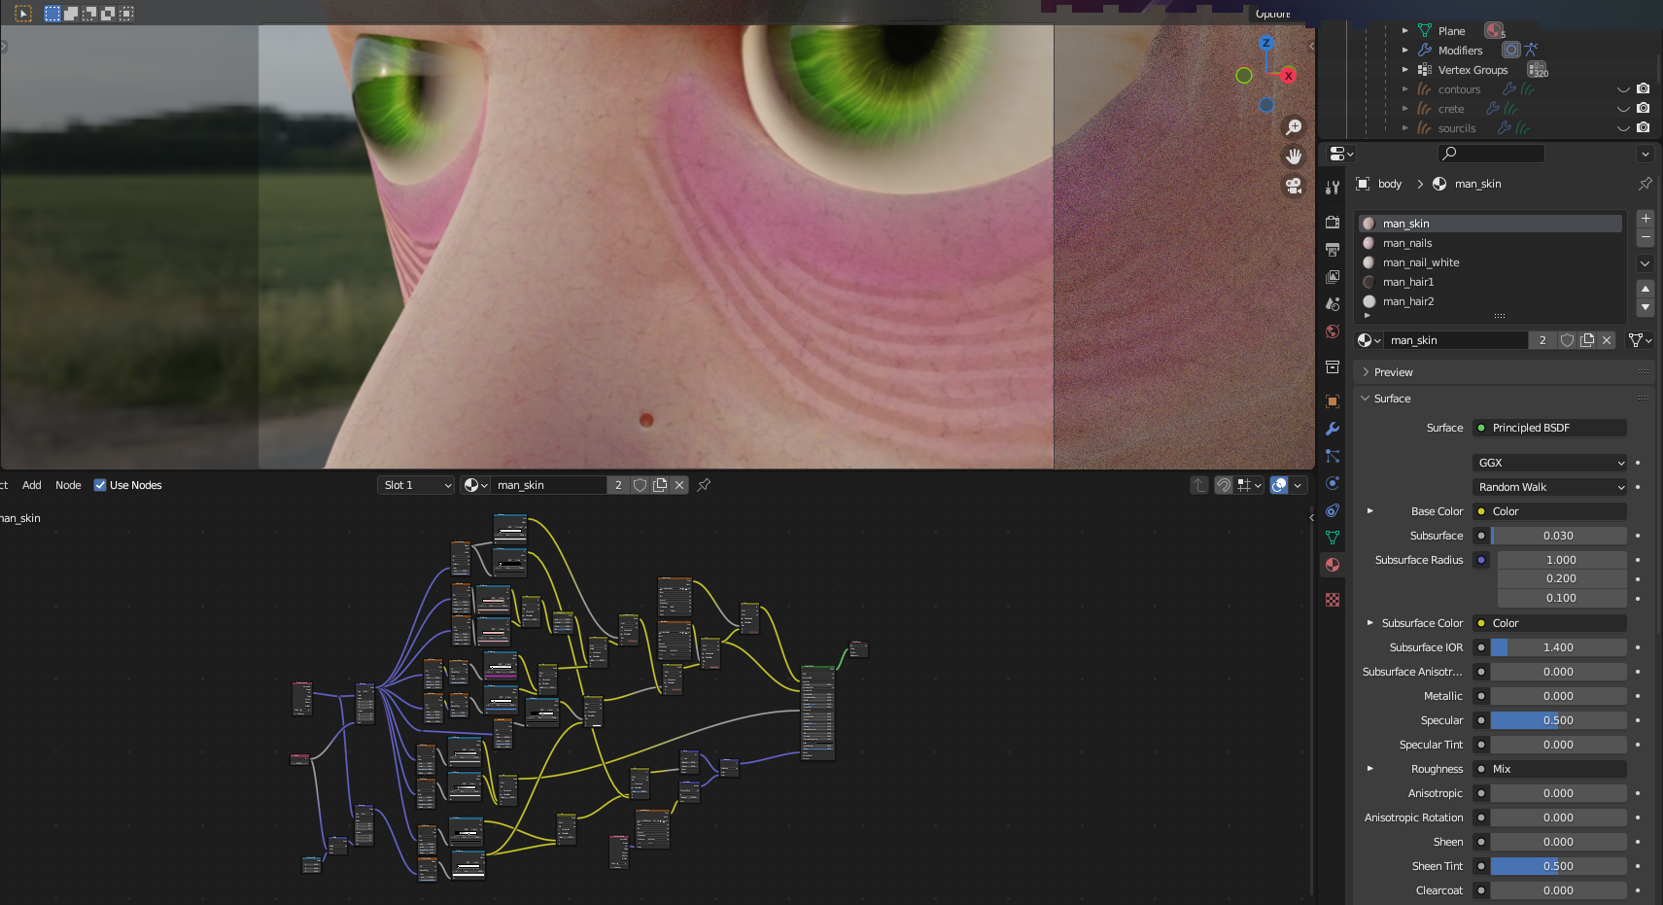The width and height of the screenshot is (1663, 905).
Task: Select the man_nails material slot
Action: 1490,243
